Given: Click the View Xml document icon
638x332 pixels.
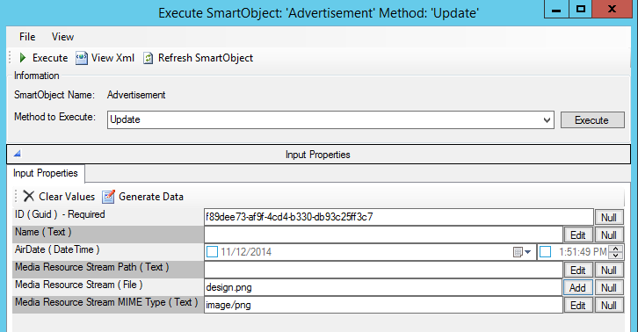Looking at the screenshot, I should pyautogui.click(x=82, y=58).
